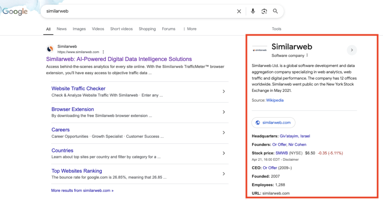Open three-dot menu beside similarweb.com URL
Screen dimensions: 383x200
tap(103, 52)
